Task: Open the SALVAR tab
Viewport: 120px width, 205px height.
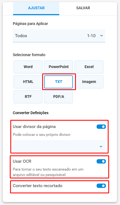Action: (83, 8)
